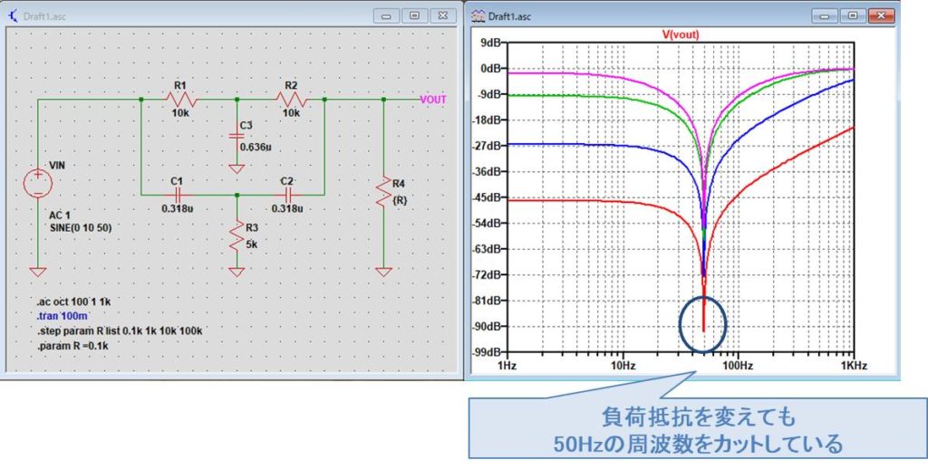Select capacitor C2 symbol

289,194
